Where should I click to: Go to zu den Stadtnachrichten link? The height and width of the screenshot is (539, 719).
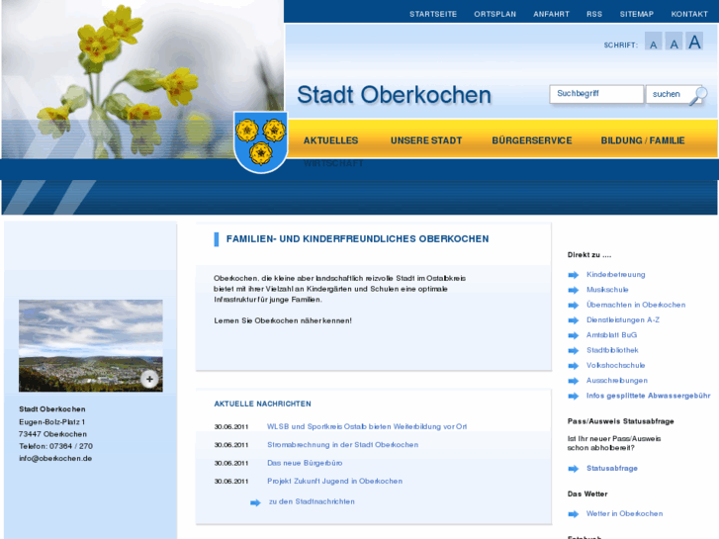(312, 501)
